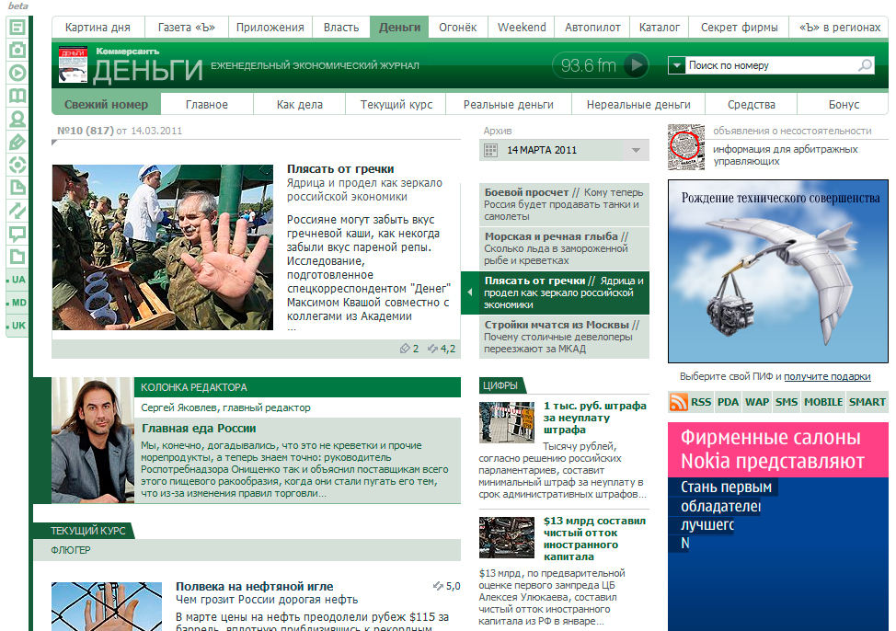Viewport: 896px width, 631px height.
Task: Open the folder icon in sidebar
Action: (x=17, y=256)
